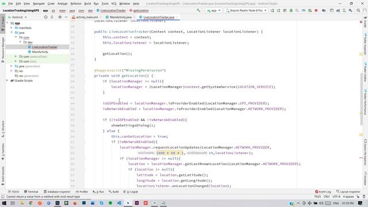Click the red Stop button in toolbar

(316, 10)
